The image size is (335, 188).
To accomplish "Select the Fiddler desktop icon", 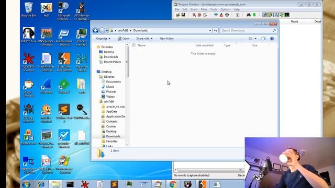I will [64, 87].
